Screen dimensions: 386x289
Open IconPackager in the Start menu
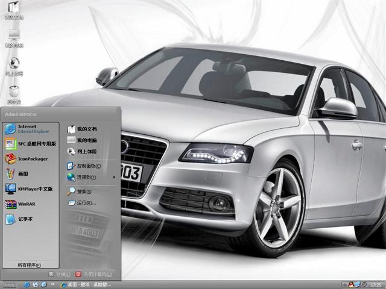pos(30,158)
